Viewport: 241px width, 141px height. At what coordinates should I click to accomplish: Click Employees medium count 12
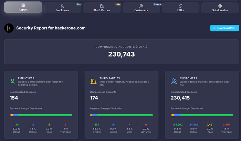pos(33,125)
